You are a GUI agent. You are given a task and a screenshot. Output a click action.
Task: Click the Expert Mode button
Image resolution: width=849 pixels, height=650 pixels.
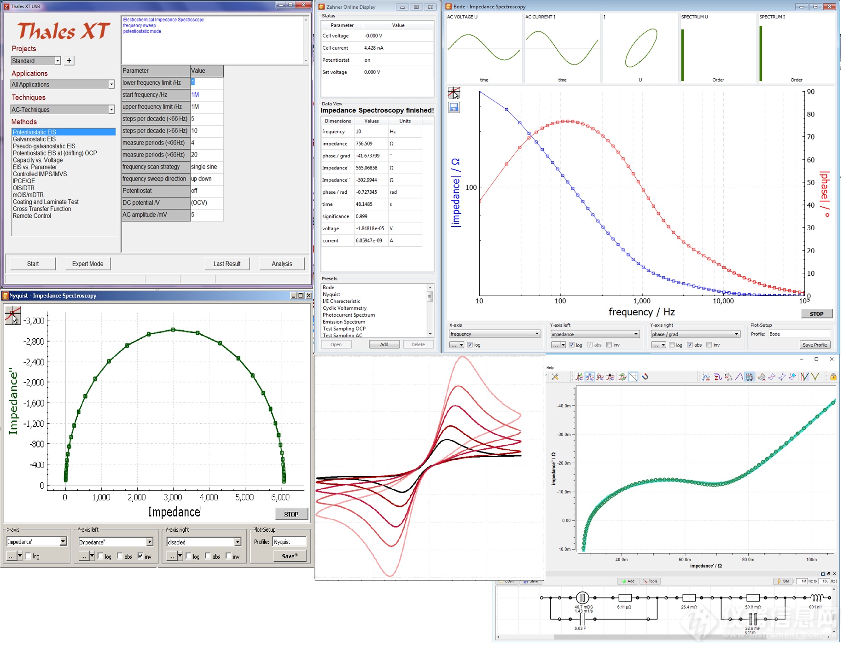pyautogui.click(x=87, y=264)
